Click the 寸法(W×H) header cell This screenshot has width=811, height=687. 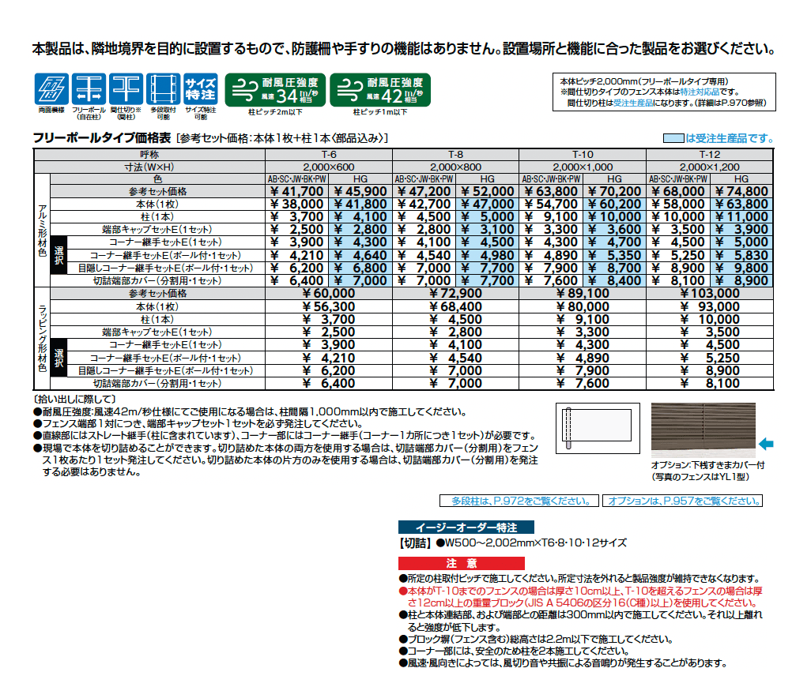[x=149, y=167]
